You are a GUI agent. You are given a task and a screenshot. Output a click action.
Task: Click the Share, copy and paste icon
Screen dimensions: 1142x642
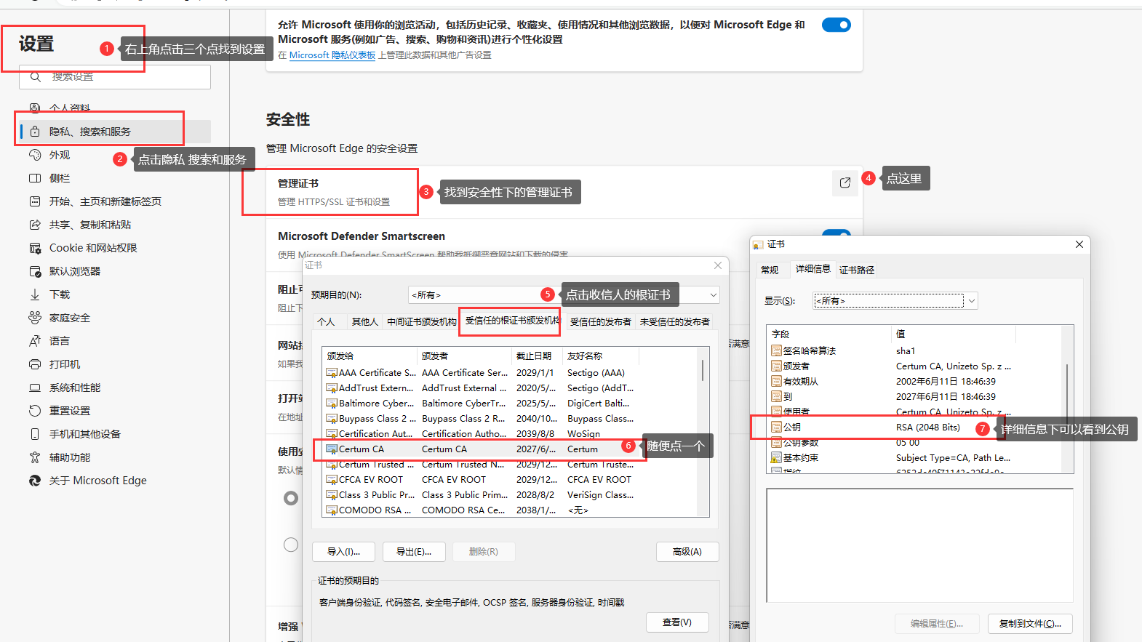35,225
